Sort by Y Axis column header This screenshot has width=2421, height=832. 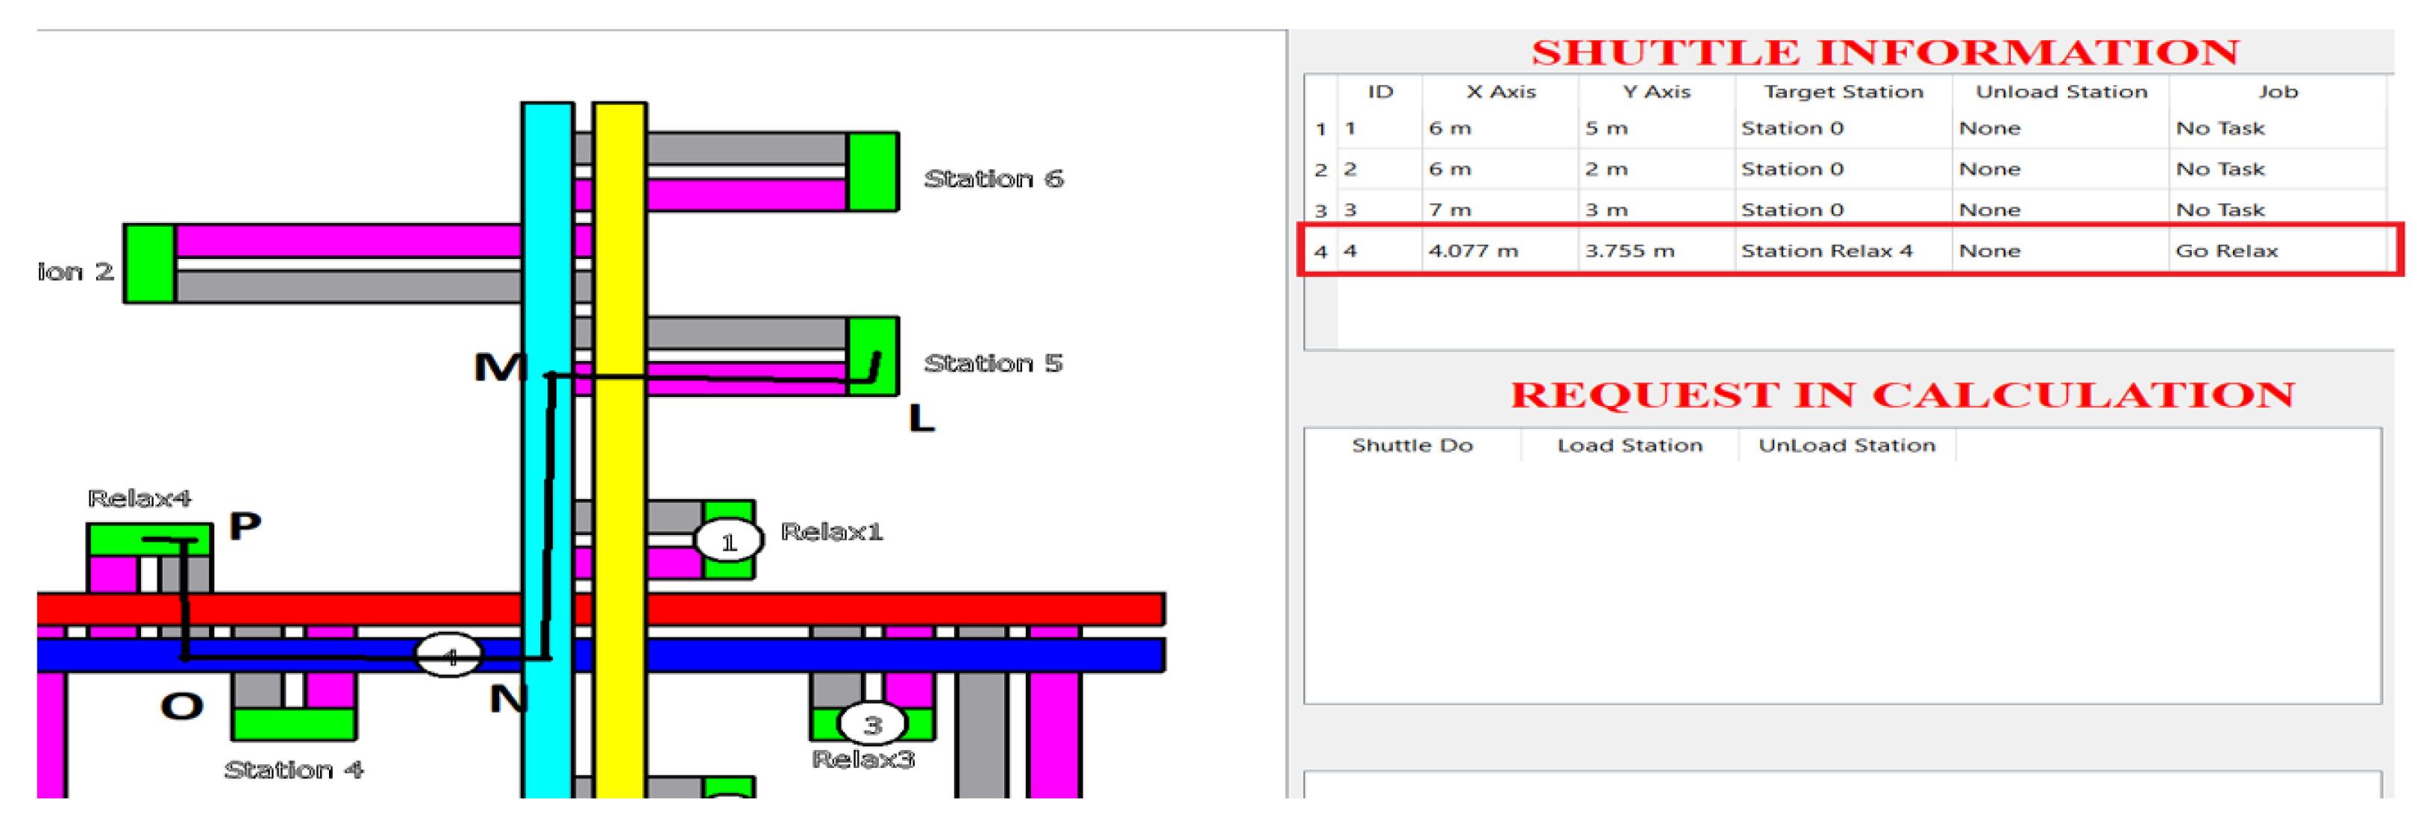point(1656,92)
